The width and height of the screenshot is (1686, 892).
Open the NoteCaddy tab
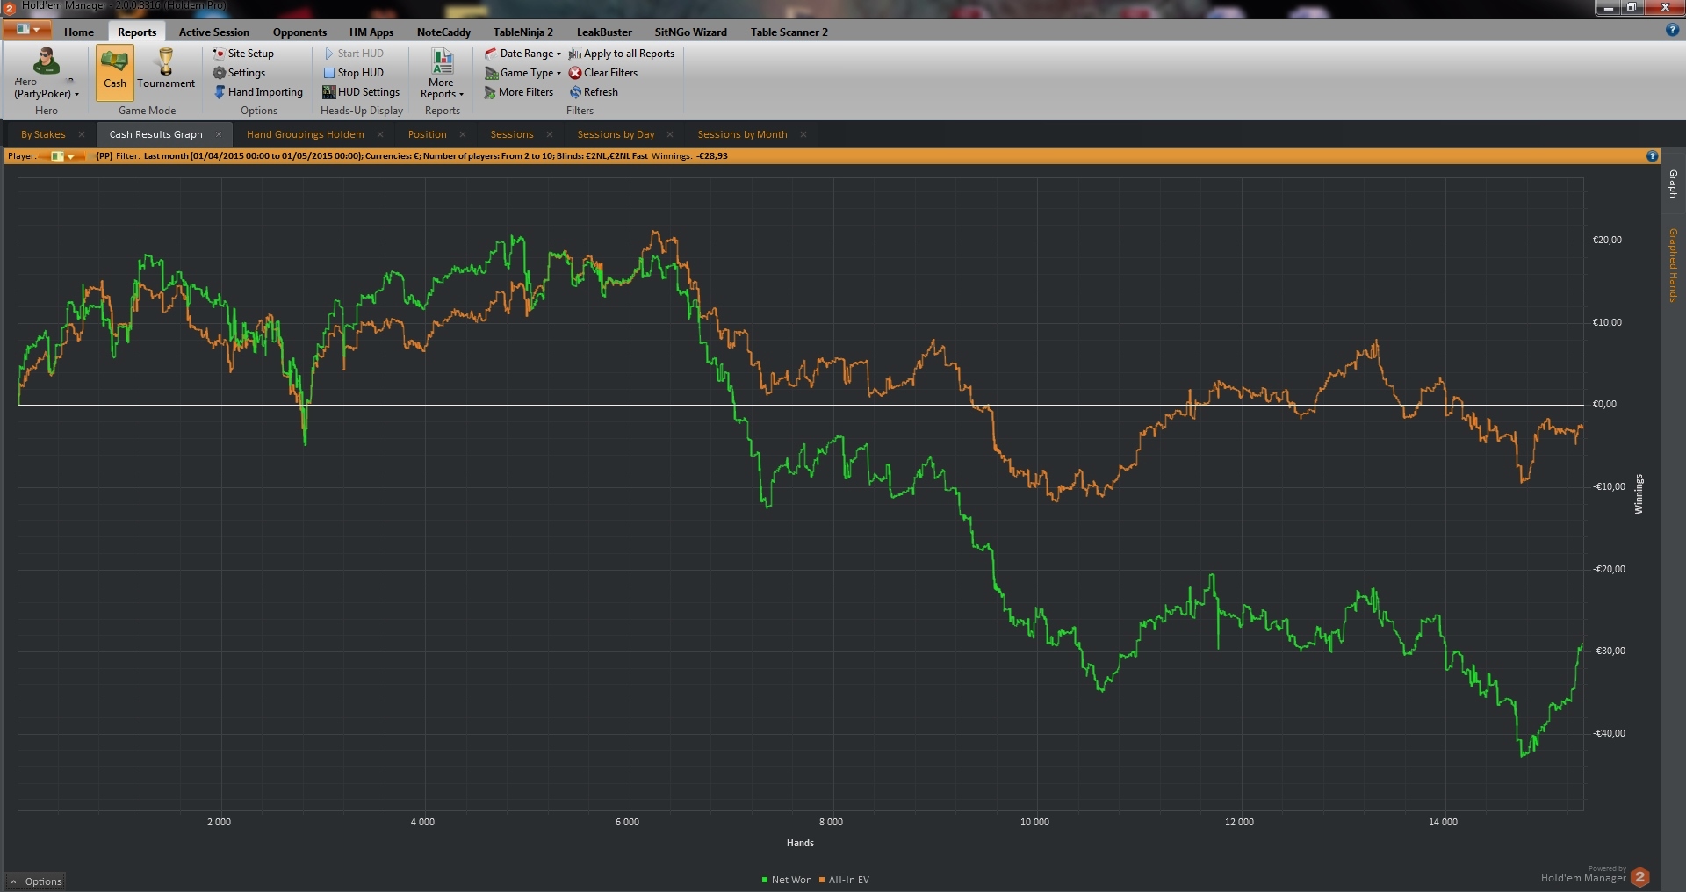pyautogui.click(x=443, y=32)
